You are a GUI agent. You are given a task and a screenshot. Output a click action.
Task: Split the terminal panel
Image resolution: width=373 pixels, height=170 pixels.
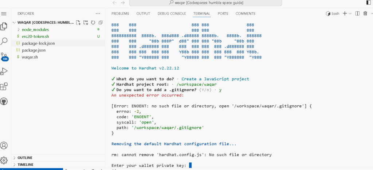[x=357, y=13]
